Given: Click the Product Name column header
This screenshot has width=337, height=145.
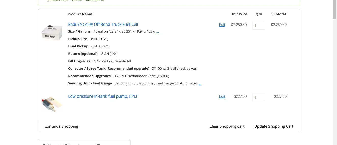Looking at the screenshot, I should coord(80,14).
